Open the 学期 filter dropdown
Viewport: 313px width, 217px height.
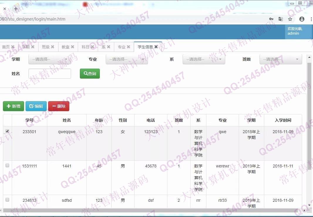click(x=50, y=59)
